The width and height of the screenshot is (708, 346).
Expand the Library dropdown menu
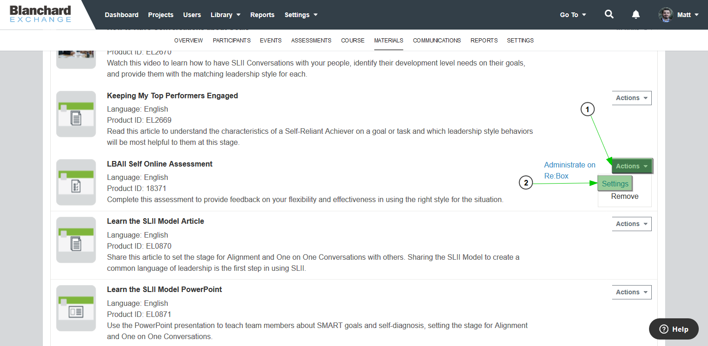pos(225,15)
